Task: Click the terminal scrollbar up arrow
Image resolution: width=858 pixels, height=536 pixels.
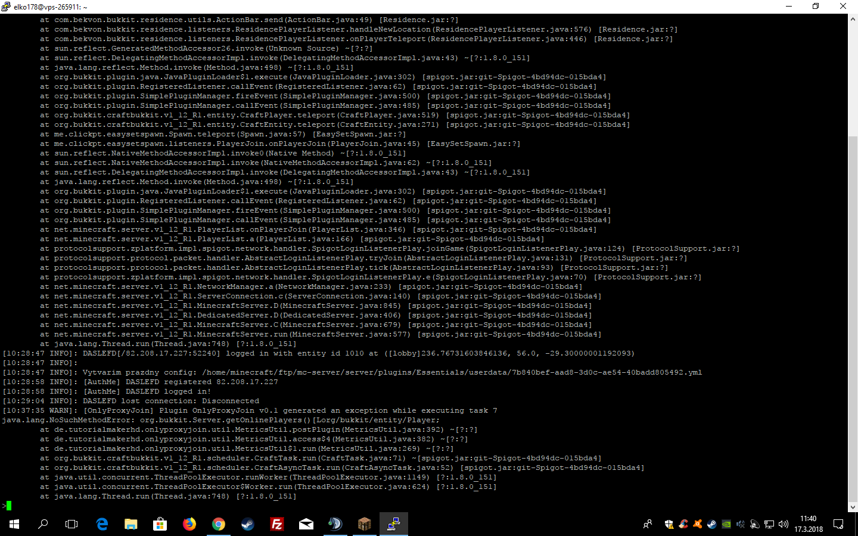Action: [x=853, y=19]
